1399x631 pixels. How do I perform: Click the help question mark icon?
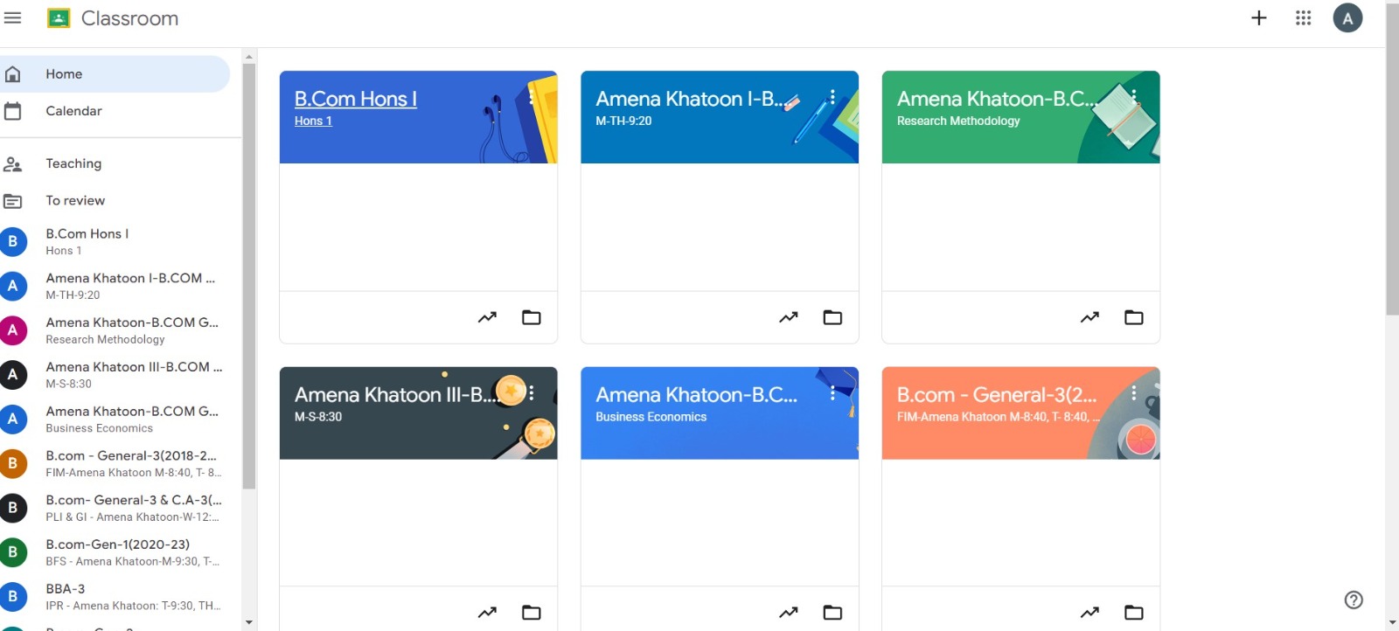coord(1353,600)
